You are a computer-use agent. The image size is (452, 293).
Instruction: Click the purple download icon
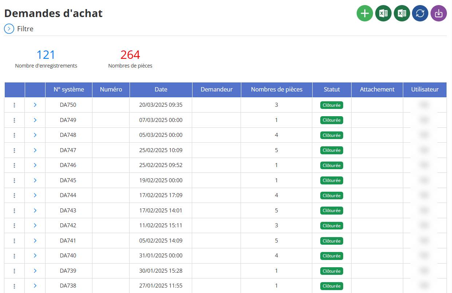(x=439, y=13)
